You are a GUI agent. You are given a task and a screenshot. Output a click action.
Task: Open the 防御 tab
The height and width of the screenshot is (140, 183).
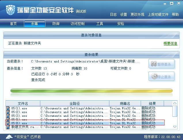[56, 24]
